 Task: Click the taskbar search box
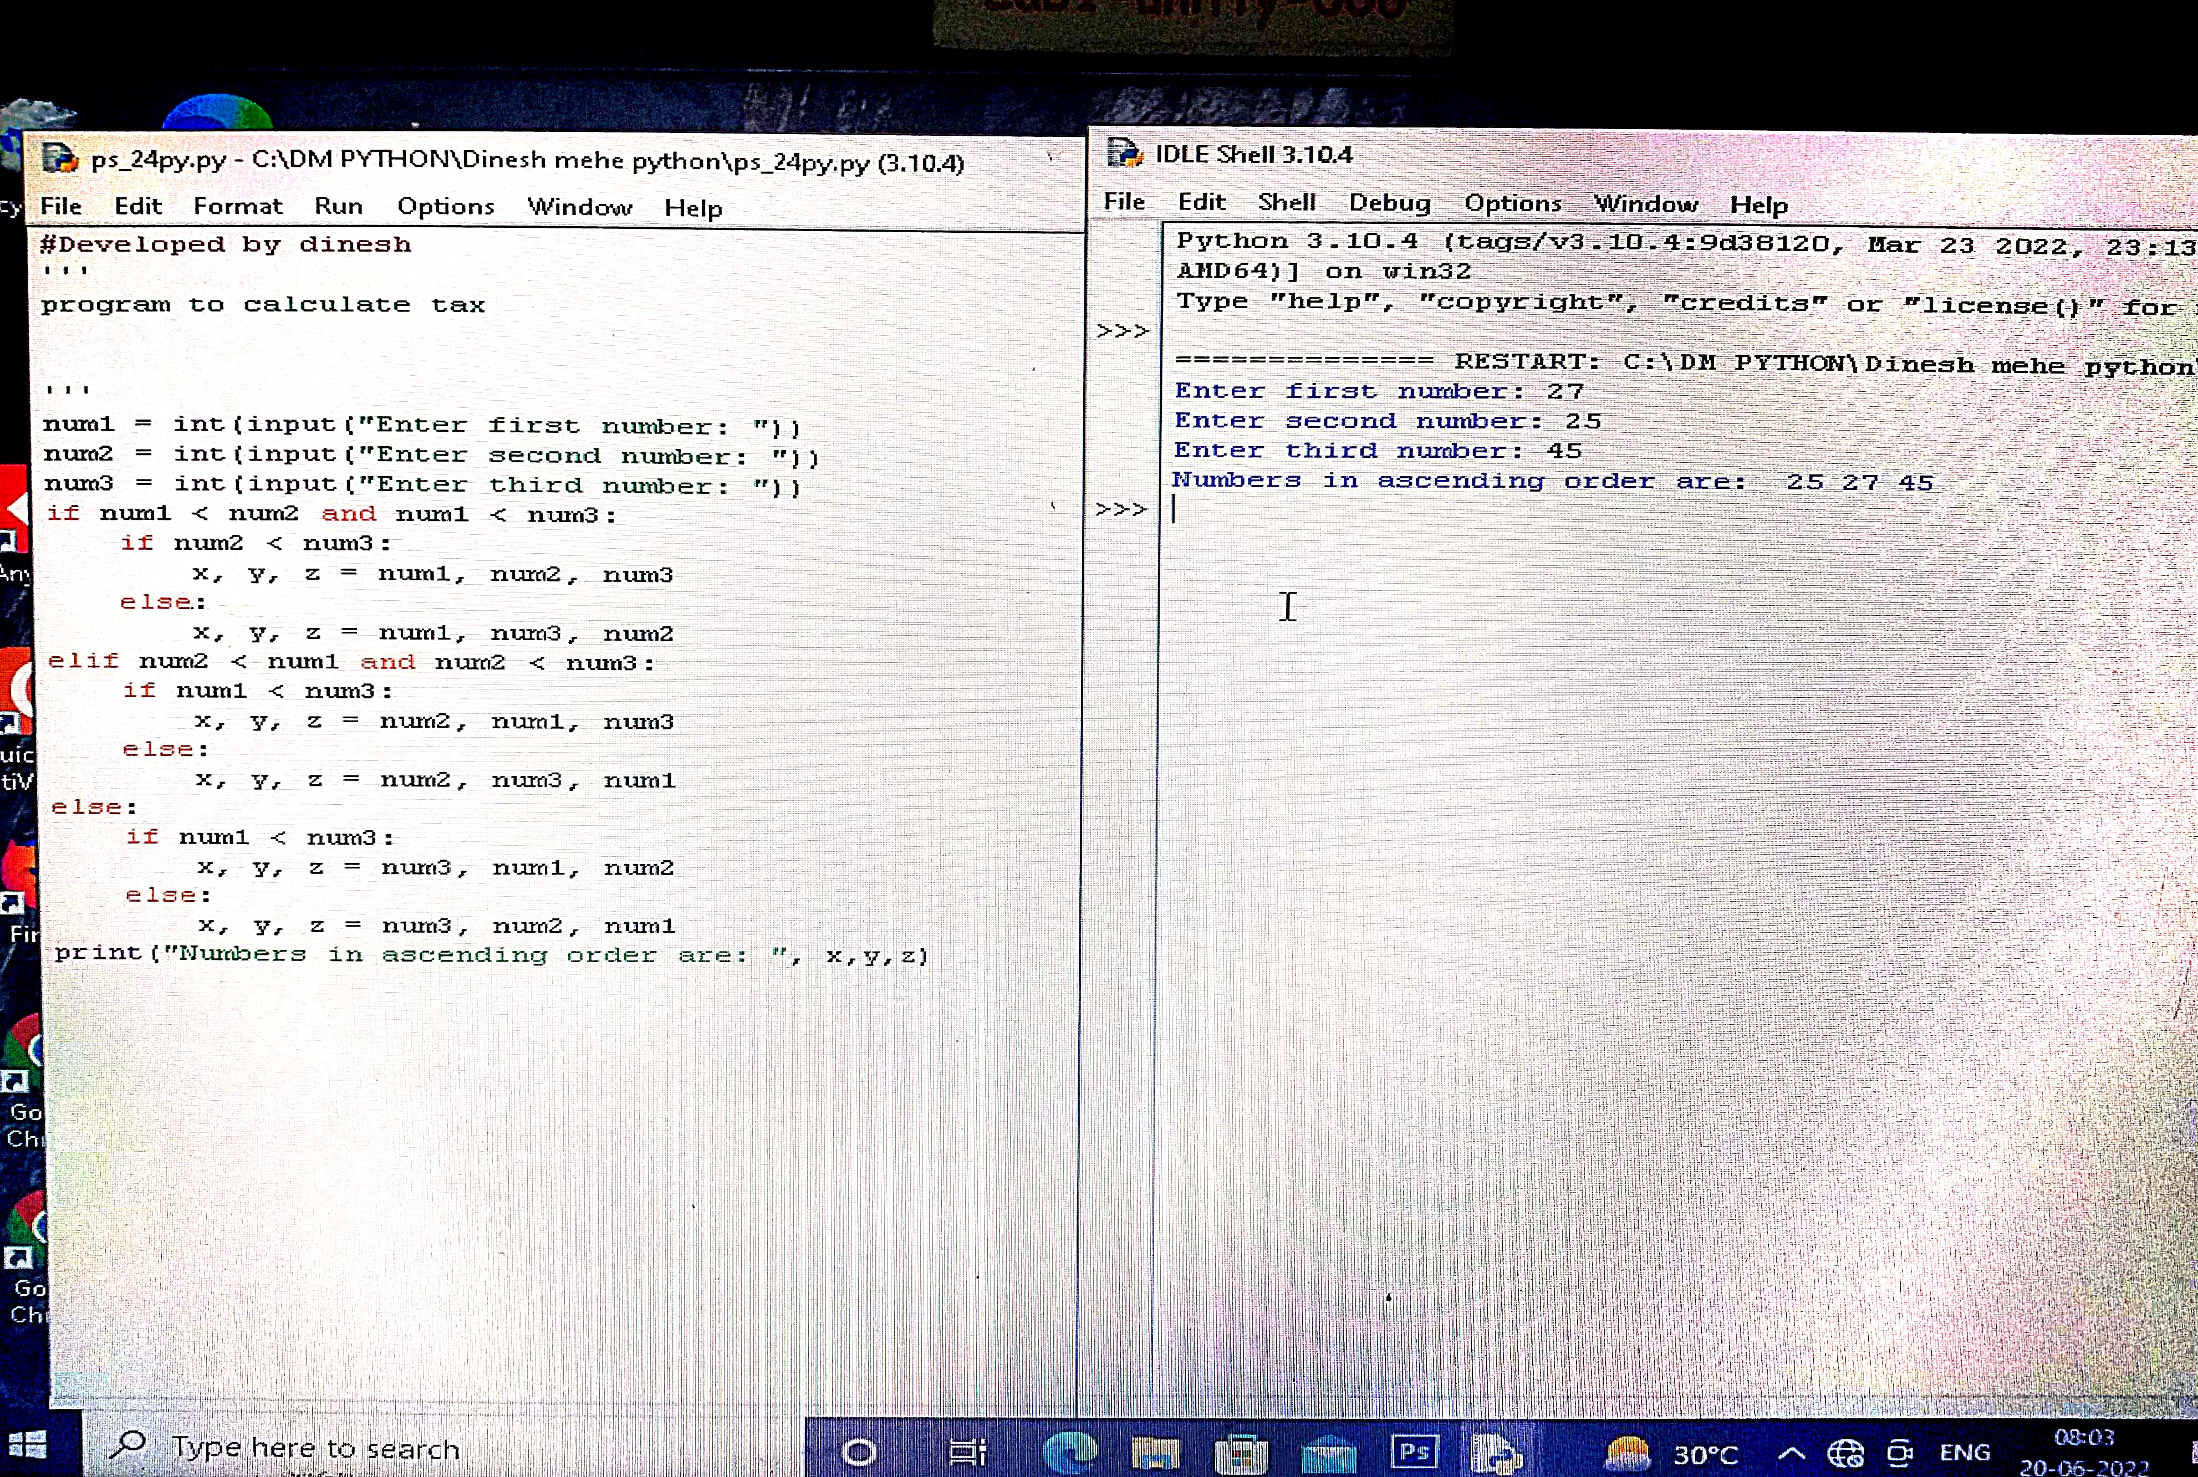pos(315,1448)
